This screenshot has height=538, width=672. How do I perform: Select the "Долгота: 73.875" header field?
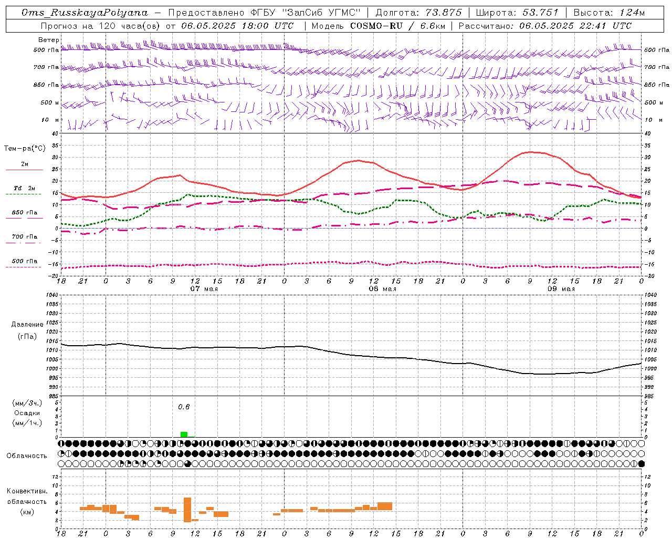click(418, 13)
